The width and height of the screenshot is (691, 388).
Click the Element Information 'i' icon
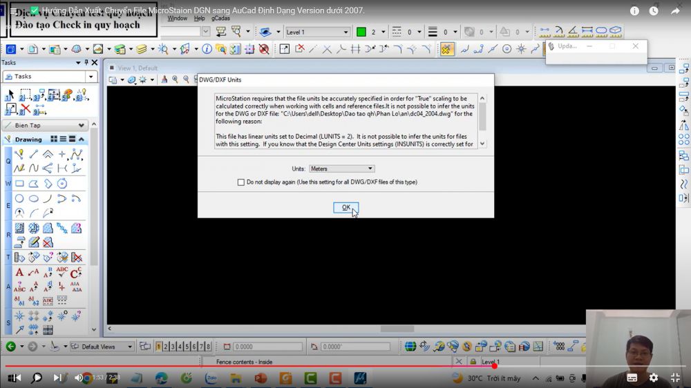207,49
